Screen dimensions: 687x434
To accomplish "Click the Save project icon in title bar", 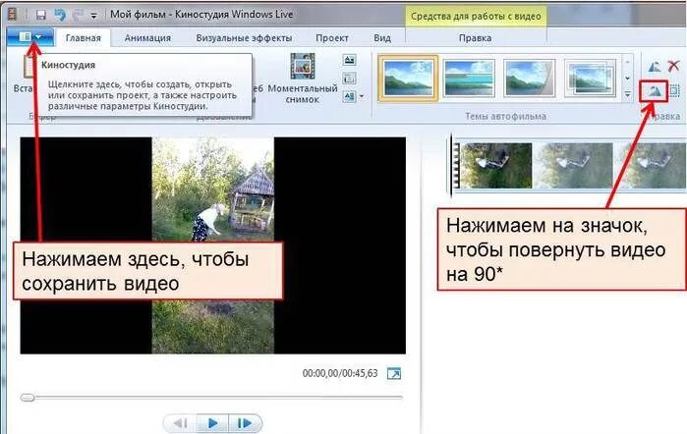I will coord(40,15).
